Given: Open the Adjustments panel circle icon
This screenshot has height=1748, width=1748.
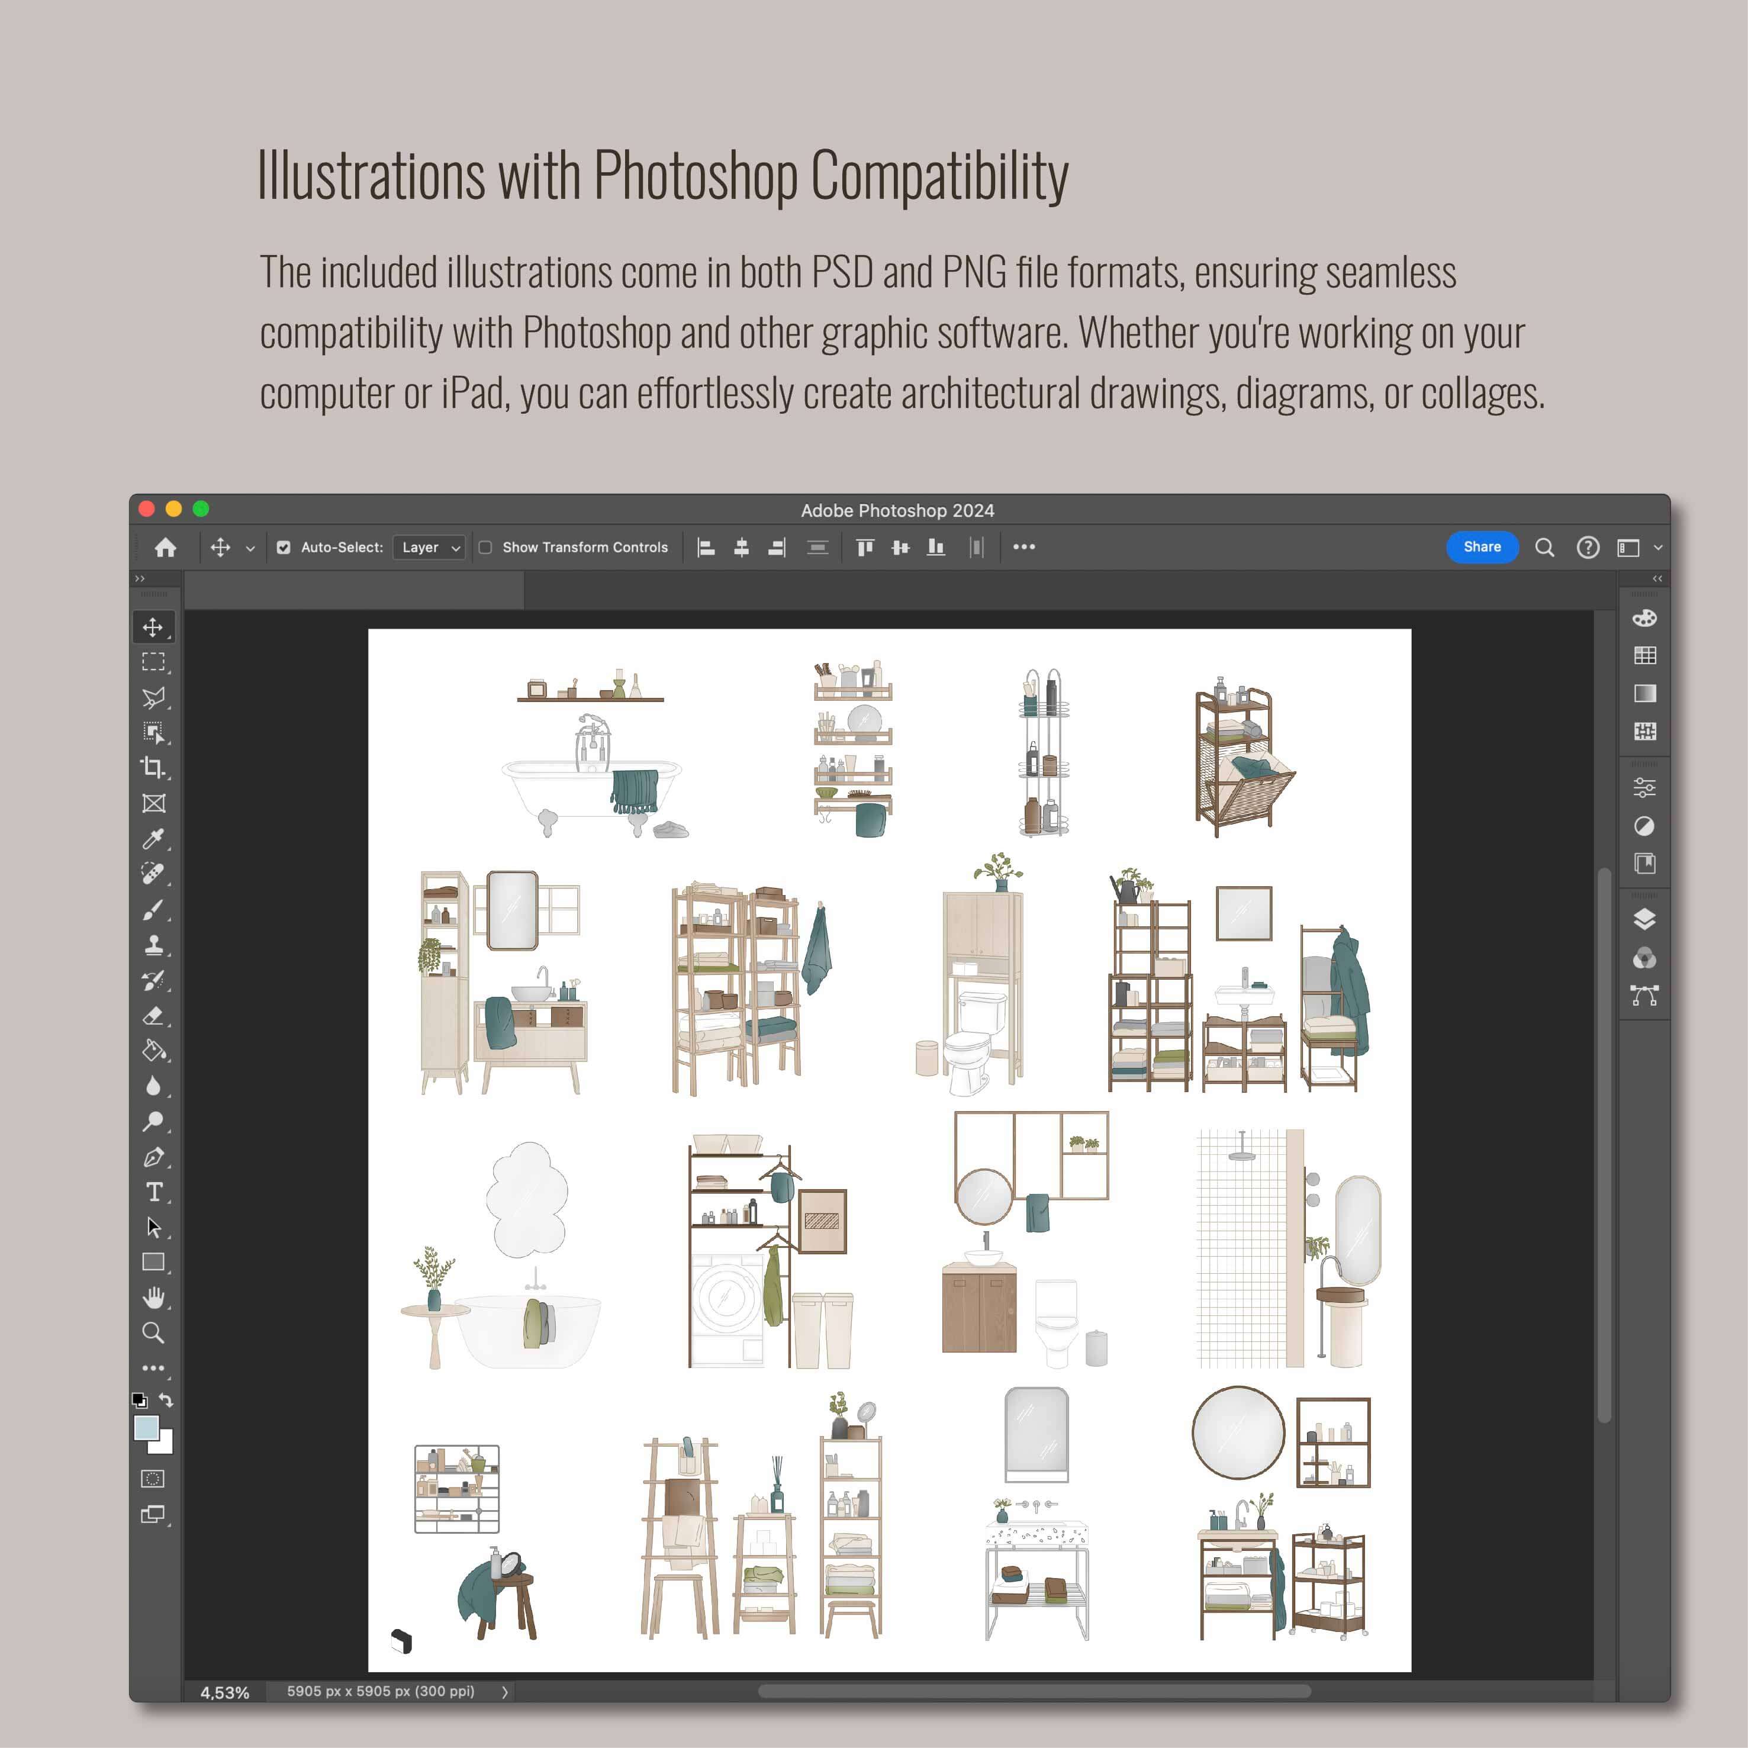Looking at the screenshot, I should click(x=1645, y=826).
